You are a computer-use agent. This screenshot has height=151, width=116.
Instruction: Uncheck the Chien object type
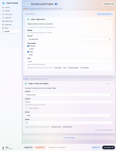pyautogui.click(x=28, y=52)
